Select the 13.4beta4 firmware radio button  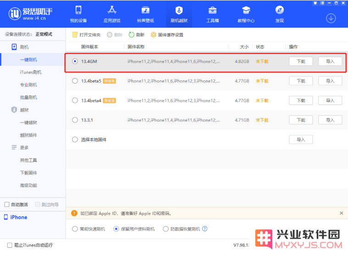75,100
